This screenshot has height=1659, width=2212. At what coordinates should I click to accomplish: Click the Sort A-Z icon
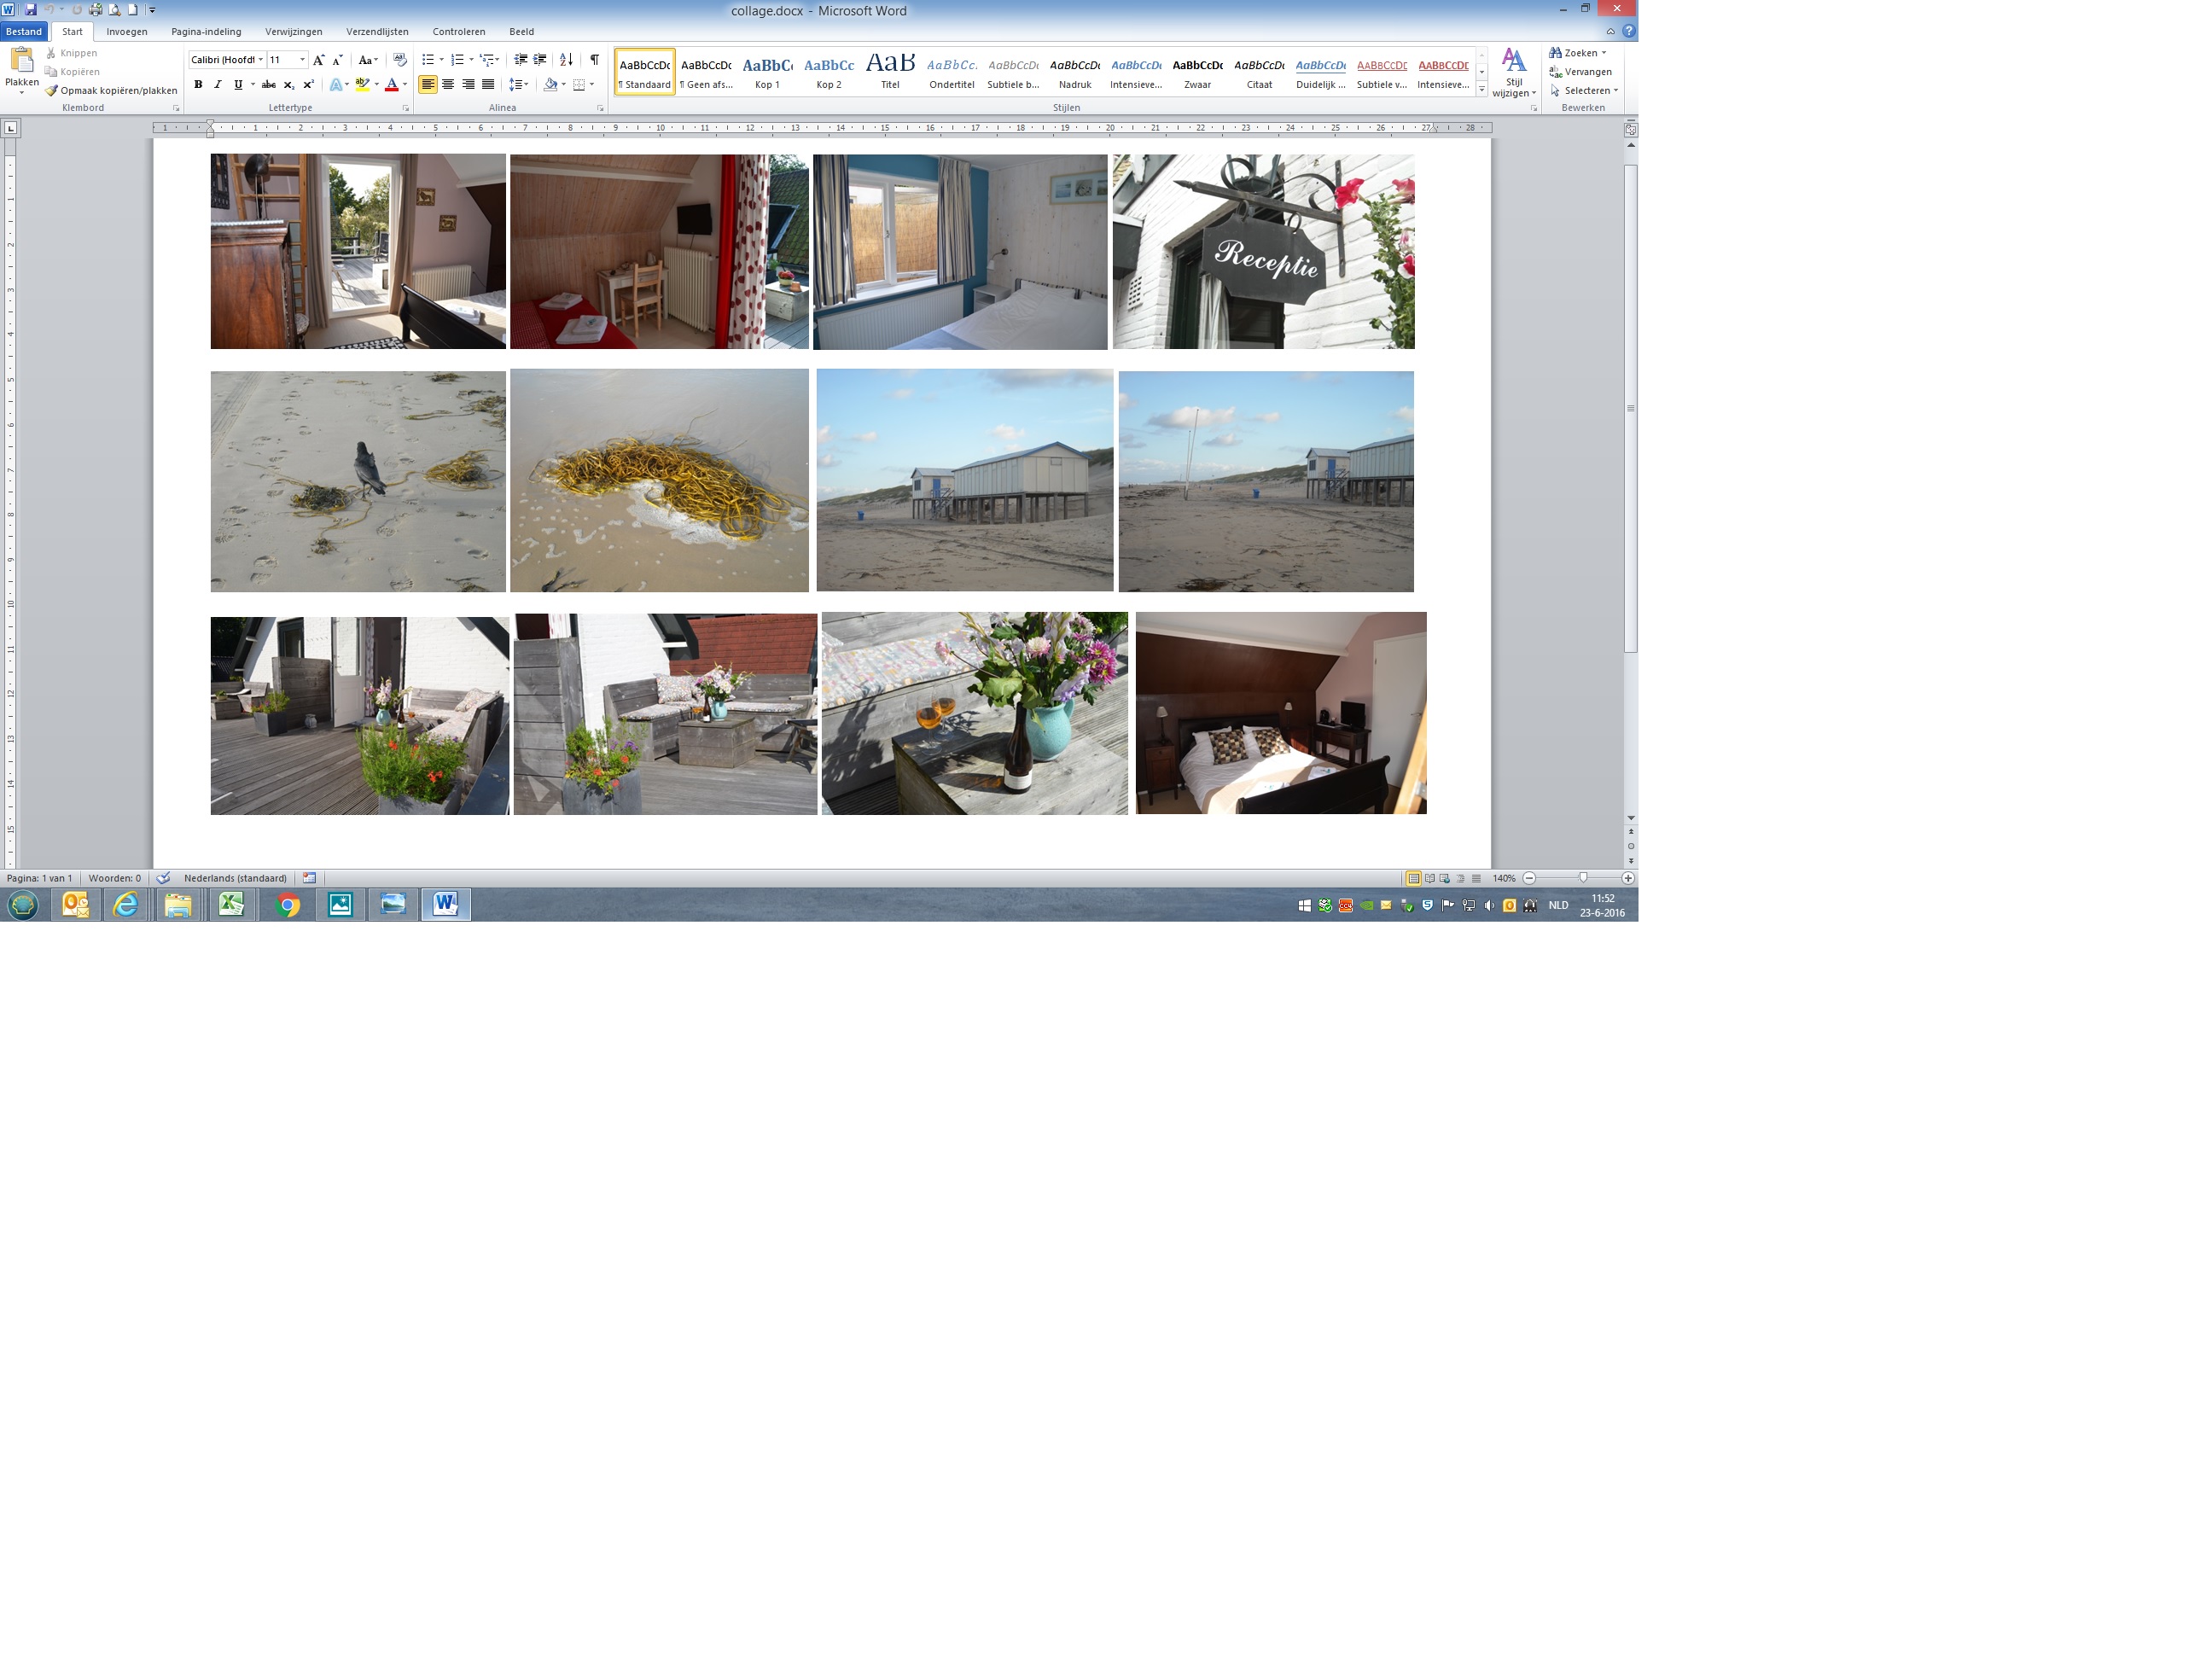(x=566, y=60)
